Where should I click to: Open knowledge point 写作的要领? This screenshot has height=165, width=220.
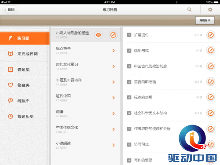click(143, 160)
